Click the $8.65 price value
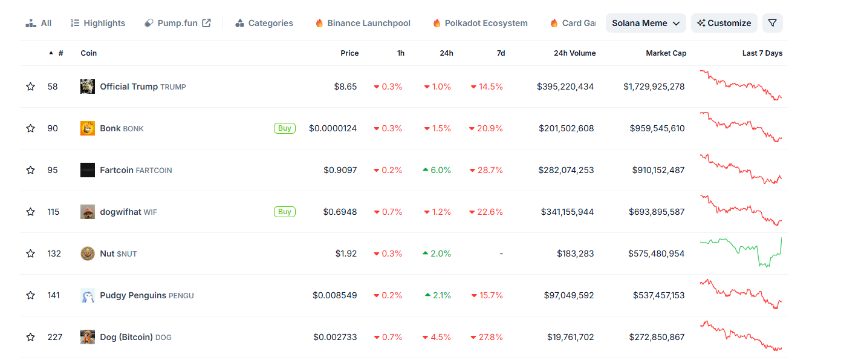Viewport: 841px width, 360px height. (x=345, y=87)
